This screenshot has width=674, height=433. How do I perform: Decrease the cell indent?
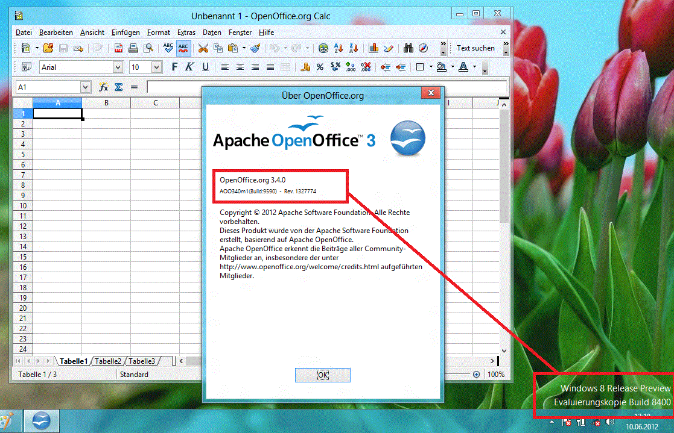coord(386,67)
